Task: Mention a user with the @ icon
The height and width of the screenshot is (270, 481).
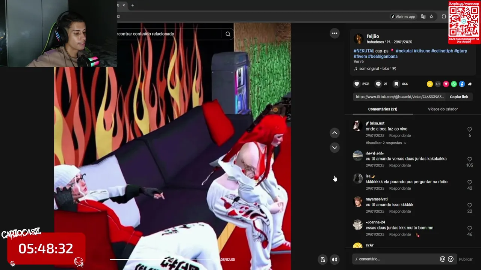Action: (442, 259)
